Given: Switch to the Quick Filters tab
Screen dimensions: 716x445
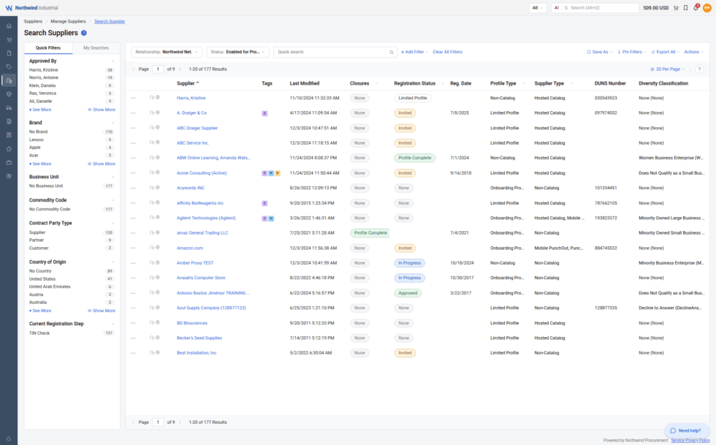Looking at the screenshot, I should (x=48, y=48).
